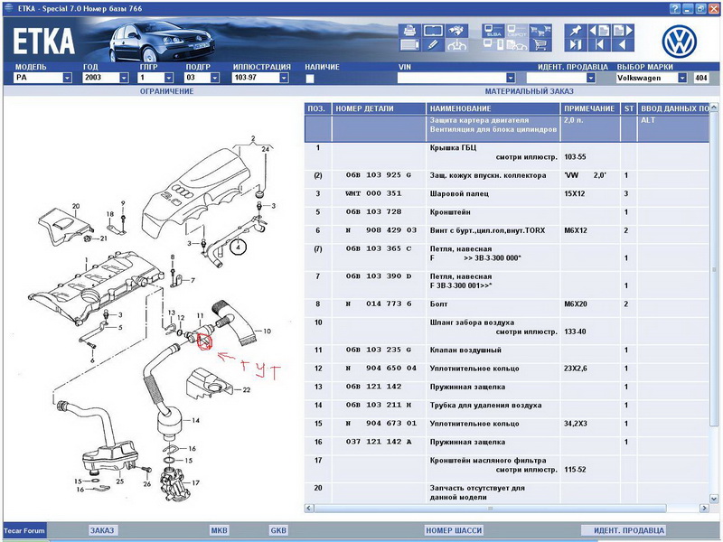Expand the Год dropdown showing 2003
The image size is (723, 542).
click(124, 78)
